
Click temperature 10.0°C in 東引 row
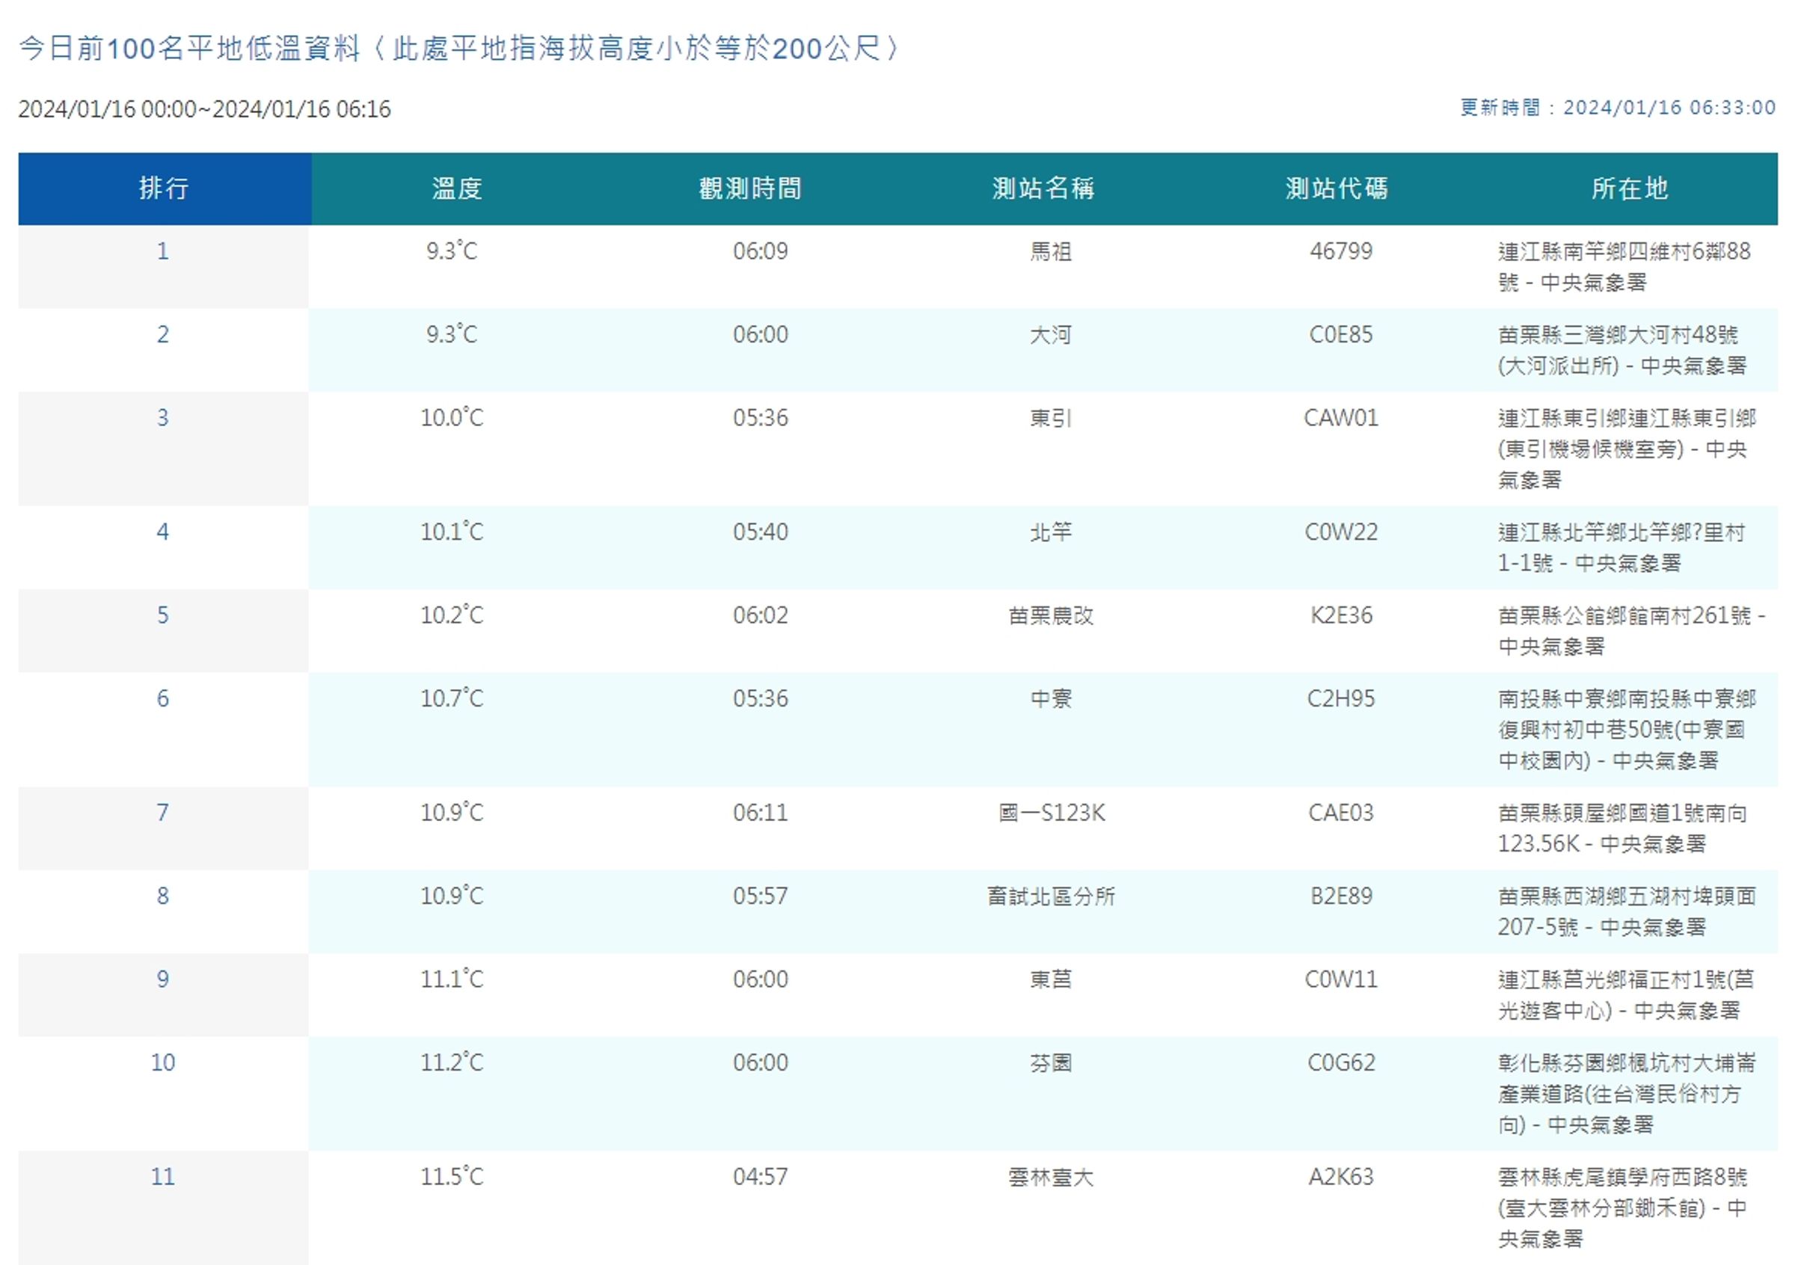(452, 418)
